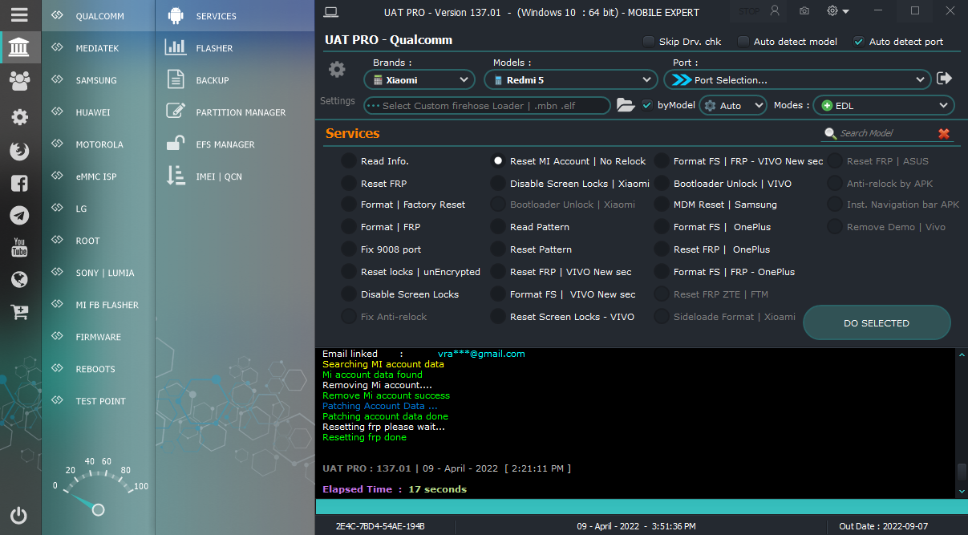The height and width of the screenshot is (535, 968).
Task: Click the vra***@gmail.com email text
Action: [x=481, y=354]
